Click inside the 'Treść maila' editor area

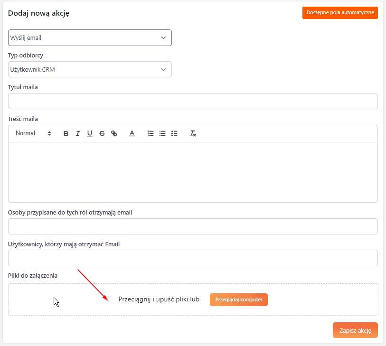pos(193,172)
